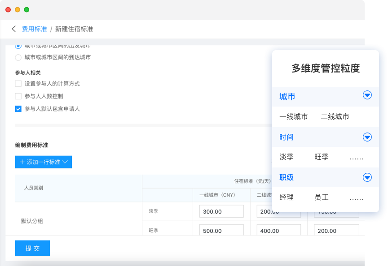Collapse the 城市 section arrow icon
This screenshot has height=266, width=388.
(367, 95)
